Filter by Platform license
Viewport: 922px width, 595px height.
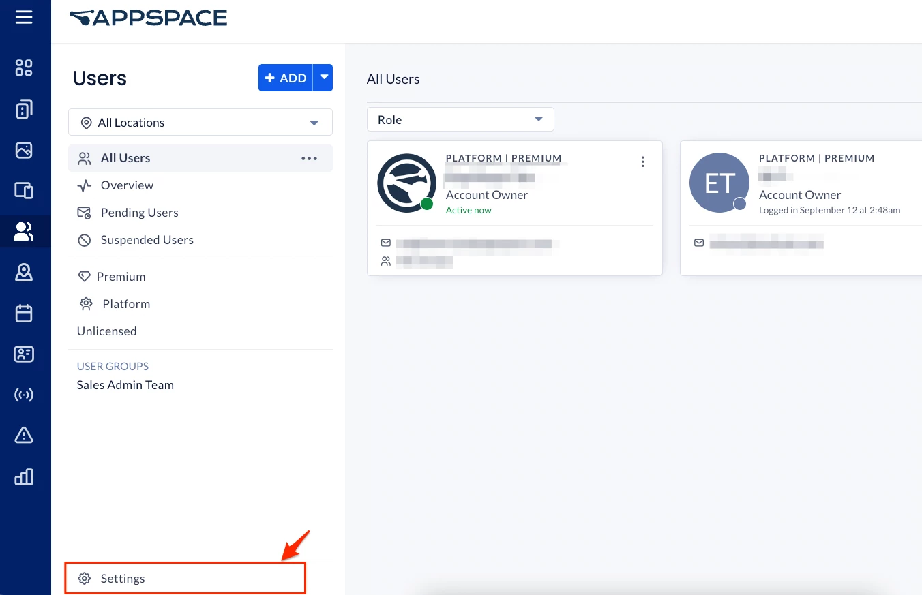126,304
